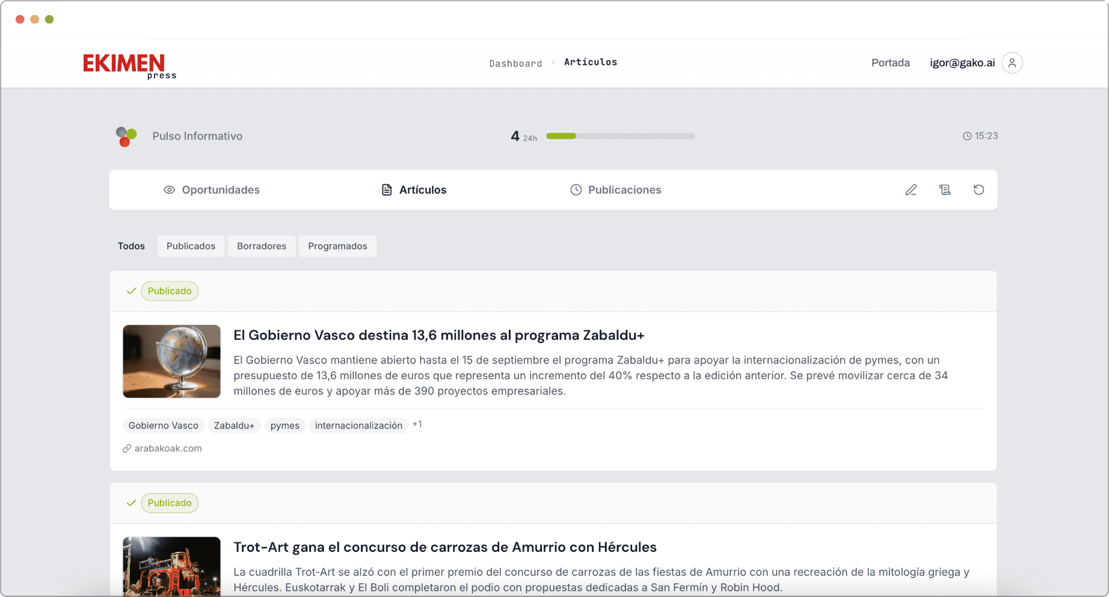Open the user profile avatar icon
The height and width of the screenshot is (597, 1109).
(x=1012, y=63)
